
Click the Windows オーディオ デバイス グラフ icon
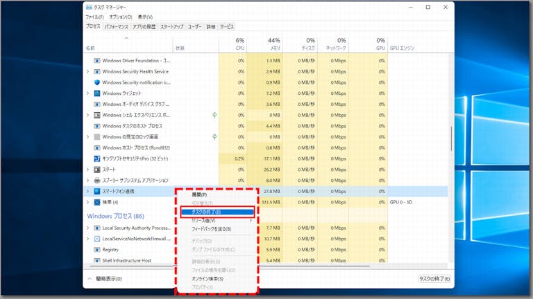97,104
